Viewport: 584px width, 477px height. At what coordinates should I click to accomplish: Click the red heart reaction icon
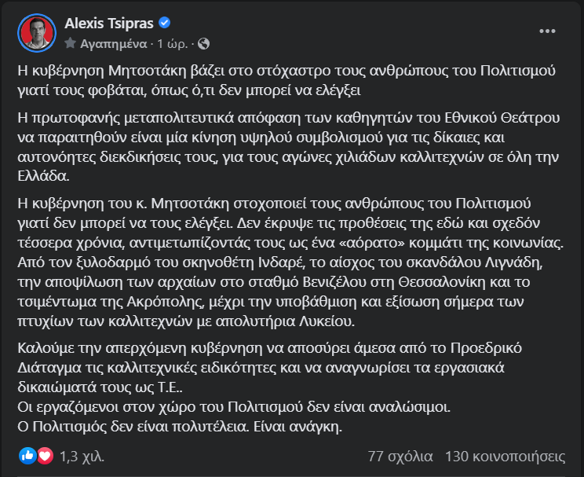pyautogui.click(x=44, y=455)
